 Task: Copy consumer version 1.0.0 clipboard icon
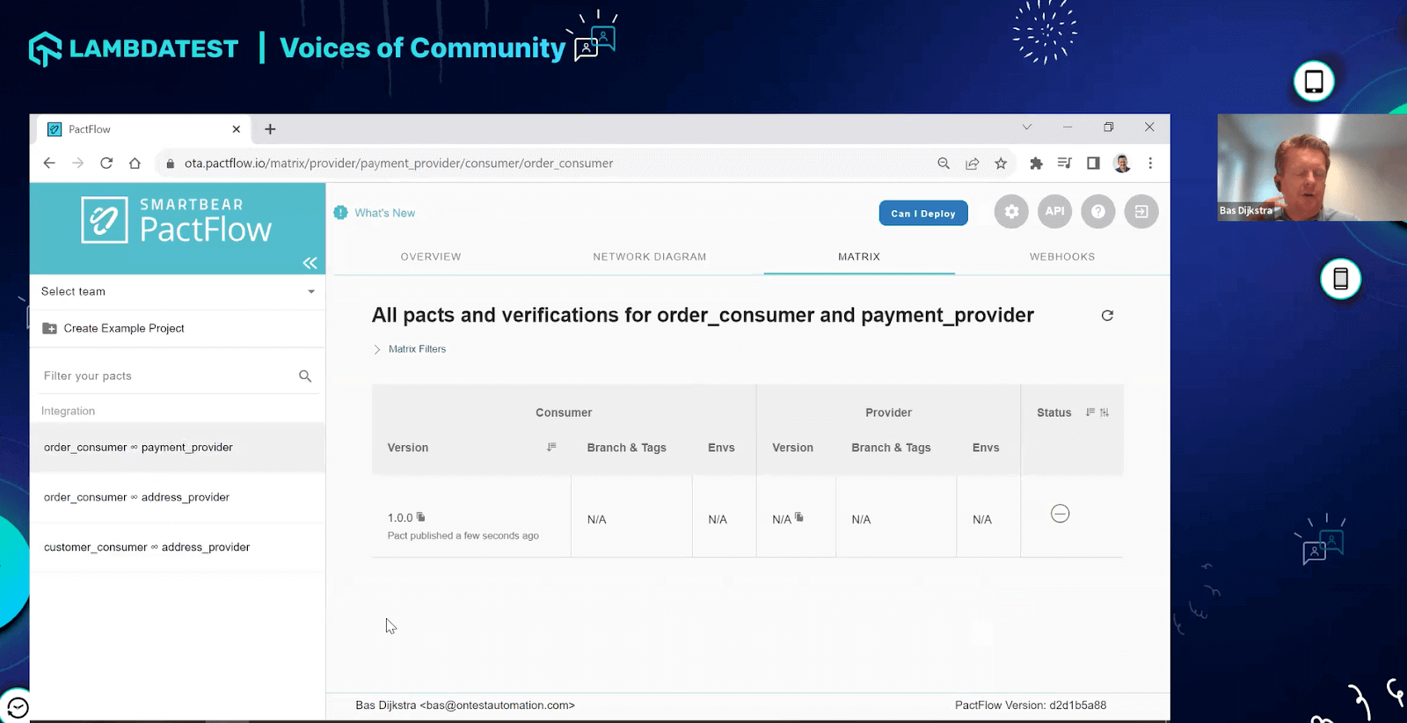pyautogui.click(x=421, y=517)
